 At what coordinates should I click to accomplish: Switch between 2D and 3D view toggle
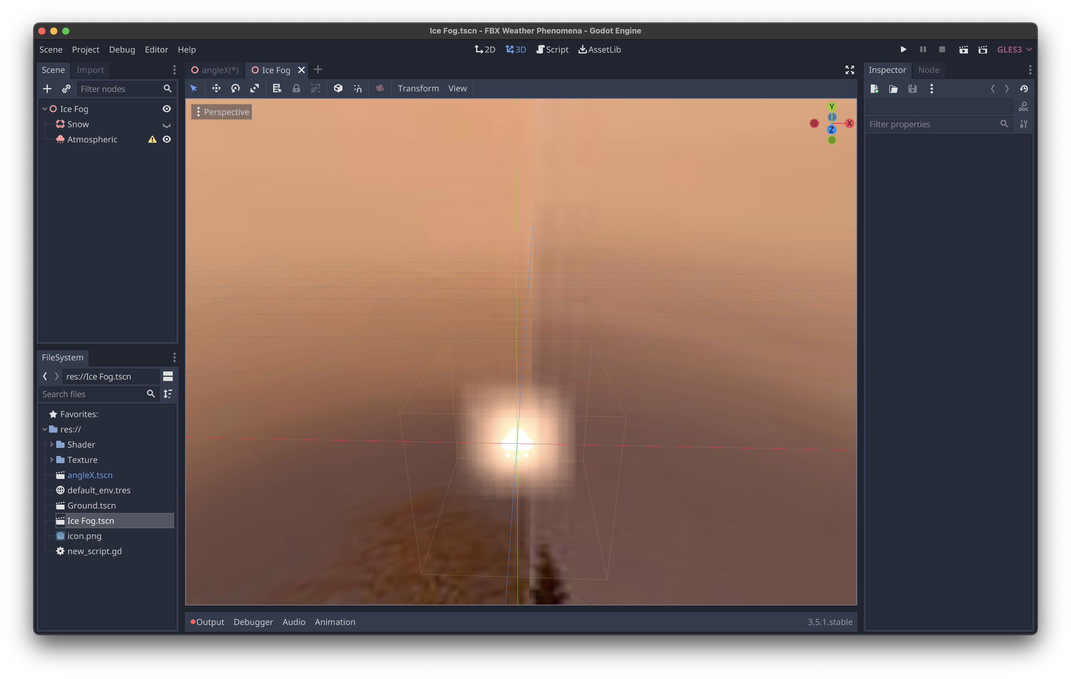coord(485,49)
